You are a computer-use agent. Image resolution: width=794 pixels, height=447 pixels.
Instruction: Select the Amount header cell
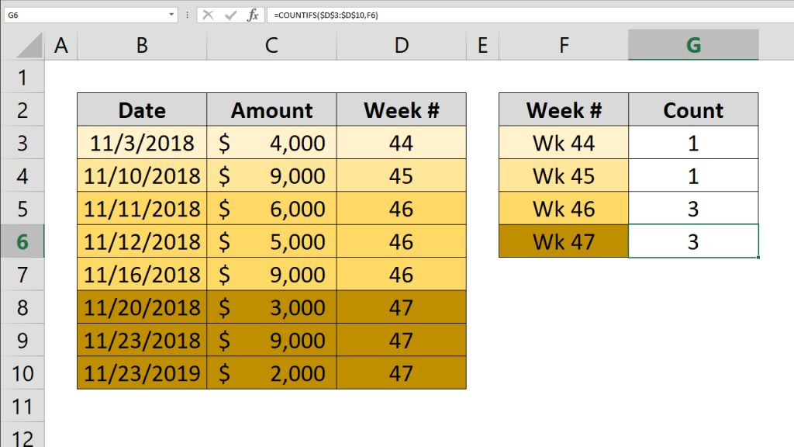[271, 109]
